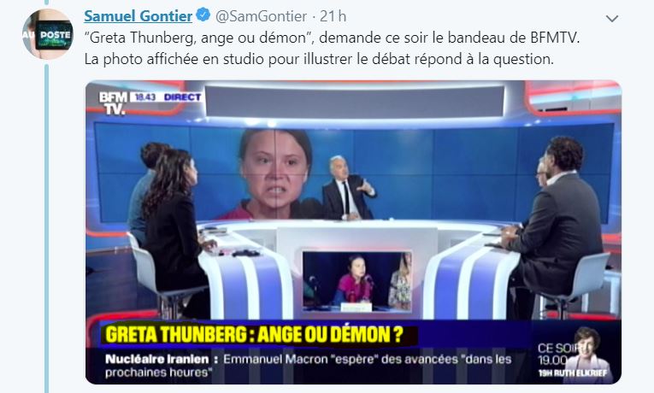Open the @SamGontier handle

(x=261, y=16)
